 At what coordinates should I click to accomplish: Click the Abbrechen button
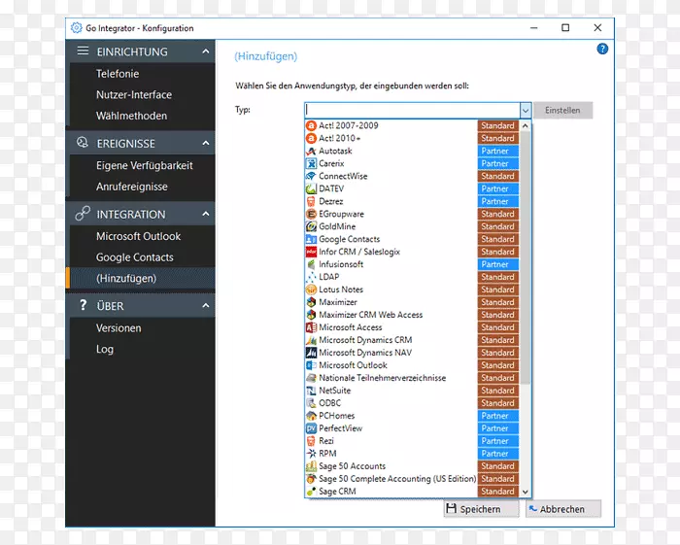[562, 509]
